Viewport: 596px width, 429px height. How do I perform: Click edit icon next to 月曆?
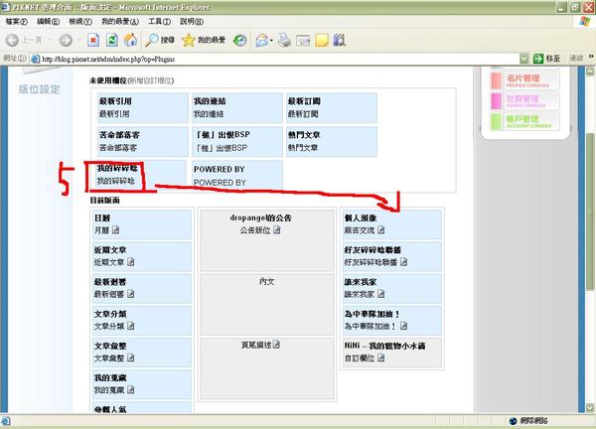115,229
